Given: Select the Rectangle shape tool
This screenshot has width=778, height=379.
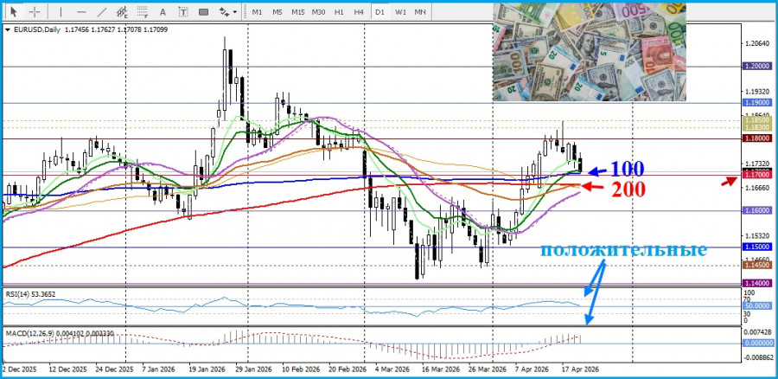Looking at the screenshot, I should click(203, 11).
